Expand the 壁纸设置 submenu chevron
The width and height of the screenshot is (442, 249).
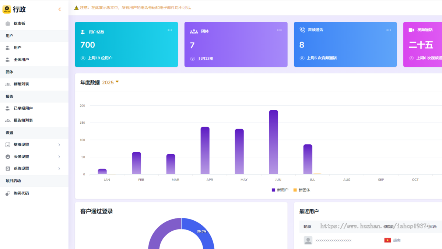click(59, 145)
